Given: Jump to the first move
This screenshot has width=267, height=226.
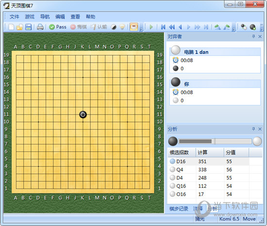Looking at the screenshot, I should [163, 27].
